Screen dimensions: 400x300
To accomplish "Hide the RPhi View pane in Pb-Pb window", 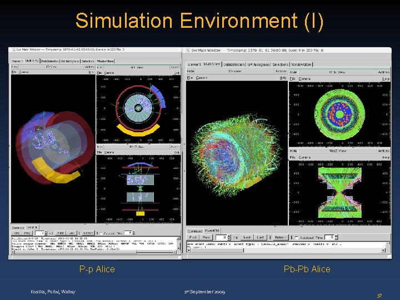I will point(293,72).
